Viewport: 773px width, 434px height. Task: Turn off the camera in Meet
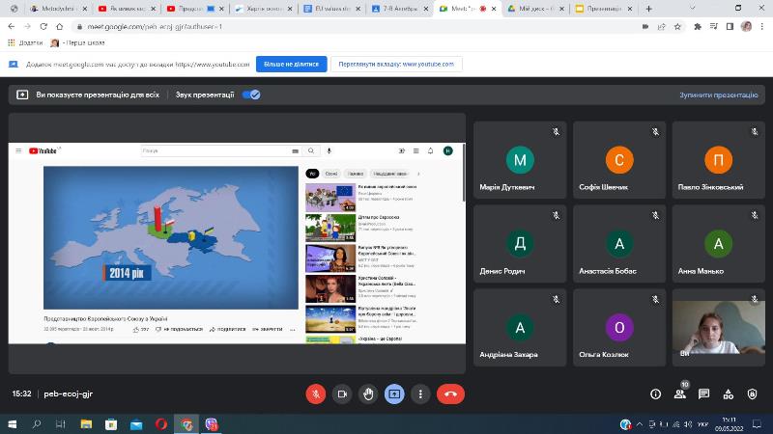click(x=341, y=393)
